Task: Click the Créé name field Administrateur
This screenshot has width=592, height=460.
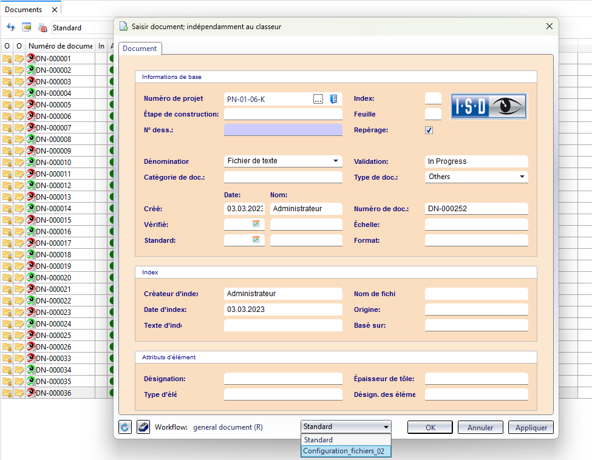Action: point(306,209)
